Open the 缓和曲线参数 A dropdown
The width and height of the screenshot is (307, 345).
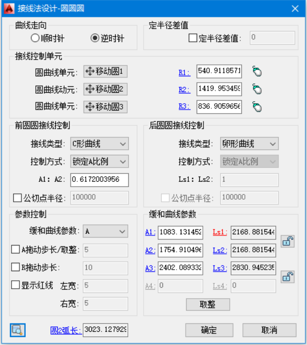[x=106, y=231]
